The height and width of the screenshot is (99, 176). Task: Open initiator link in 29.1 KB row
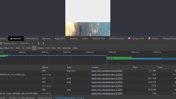(x=107, y=78)
